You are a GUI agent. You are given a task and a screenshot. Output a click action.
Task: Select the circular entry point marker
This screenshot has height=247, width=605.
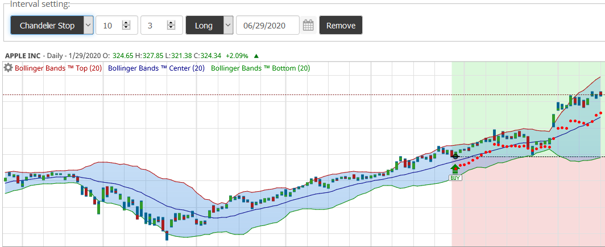click(455, 156)
